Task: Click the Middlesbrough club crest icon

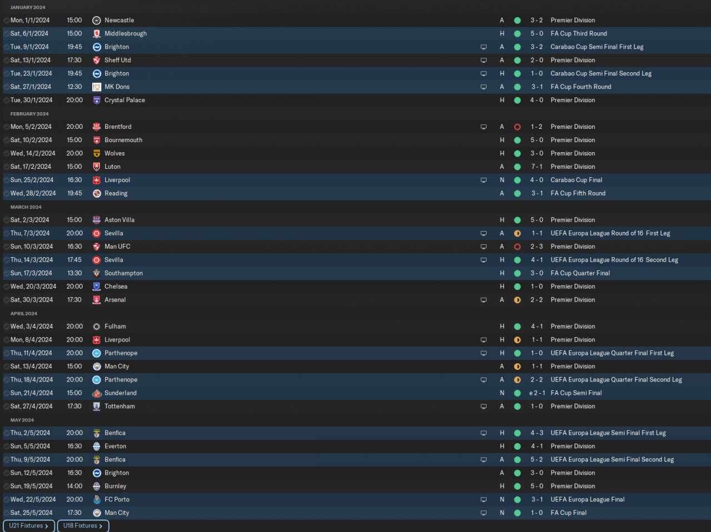Action: tap(97, 33)
